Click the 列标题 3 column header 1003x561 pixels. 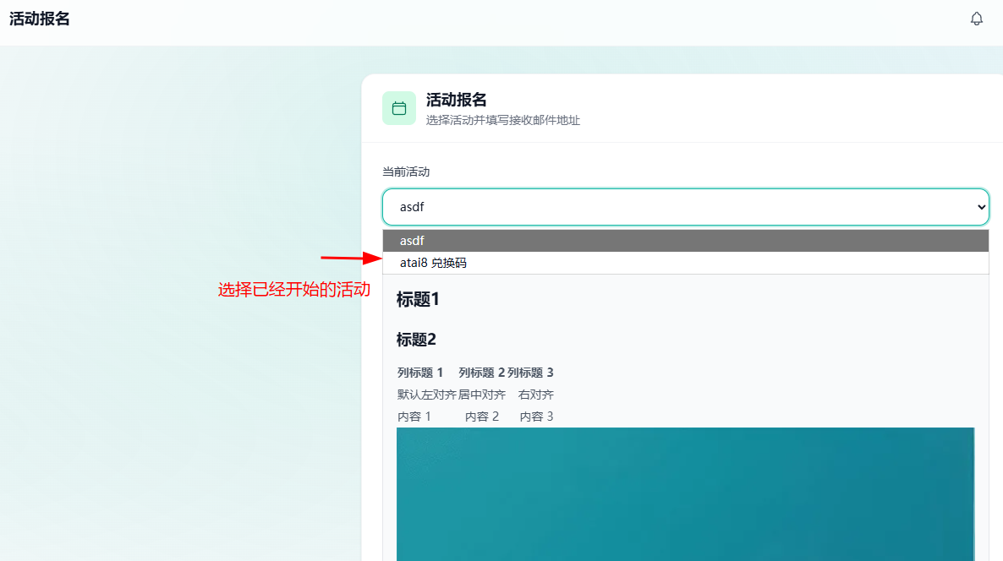click(530, 373)
